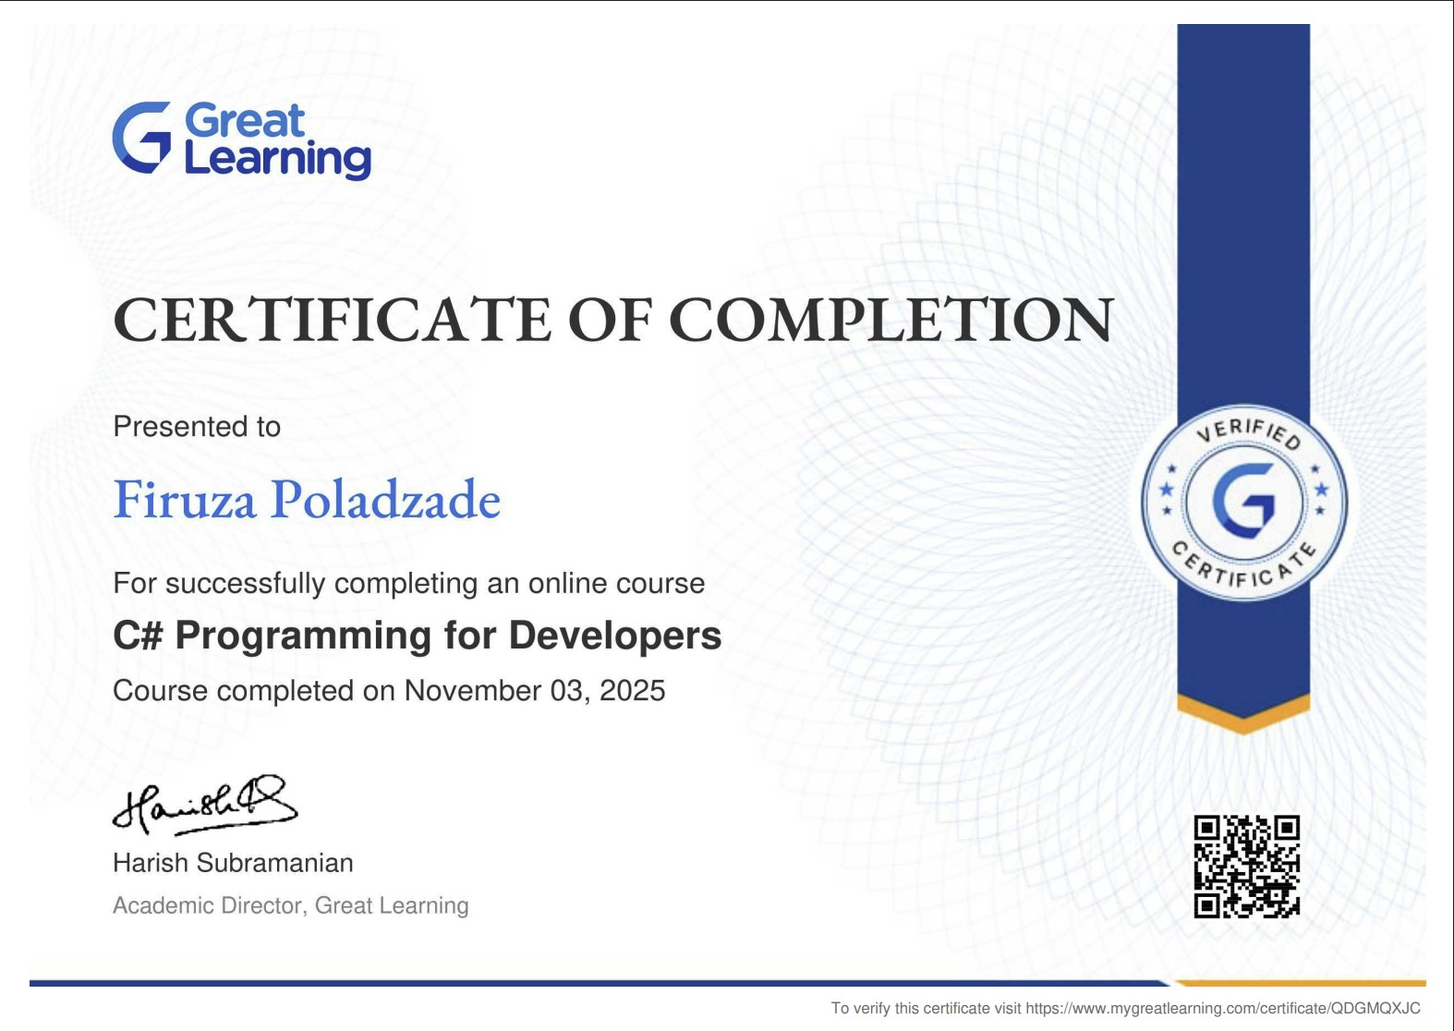Screen dimensions: 1454x1031
Task: Click the Great Learning wordmark text
Action: point(277,140)
